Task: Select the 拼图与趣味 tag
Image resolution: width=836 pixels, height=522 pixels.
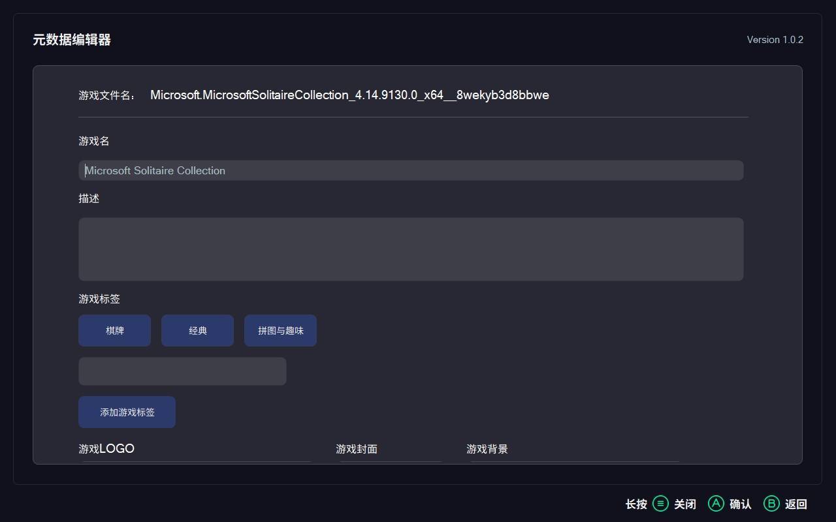Action: tap(280, 331)
